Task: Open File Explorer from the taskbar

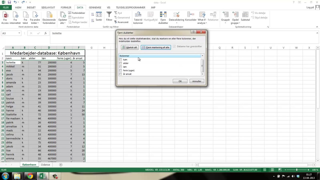Action: pyautogui.click(x=17, y=176)
